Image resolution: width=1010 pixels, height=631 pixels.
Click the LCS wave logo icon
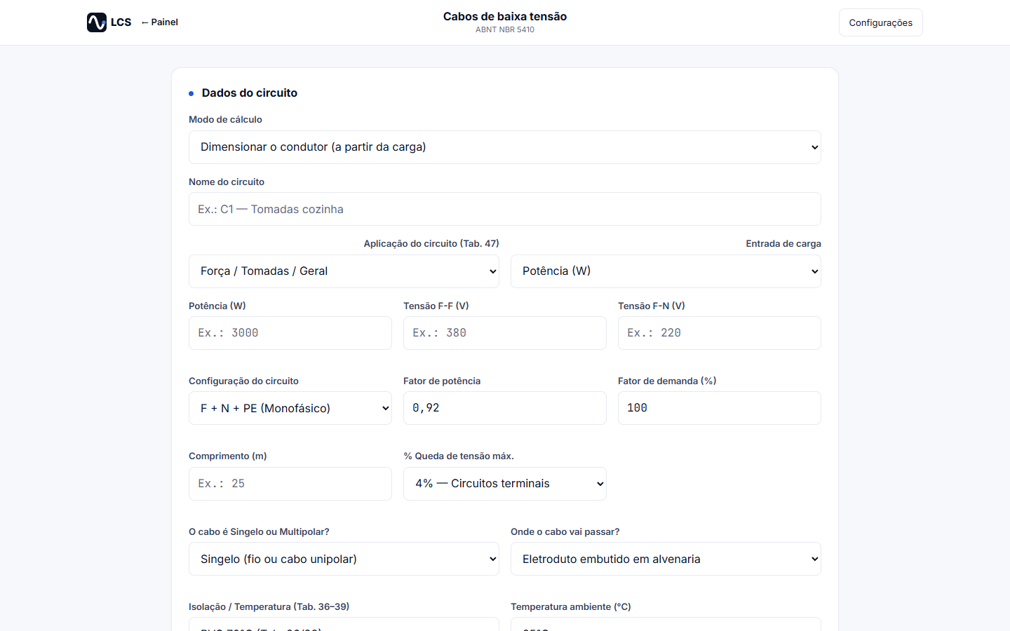pos(97,22)
